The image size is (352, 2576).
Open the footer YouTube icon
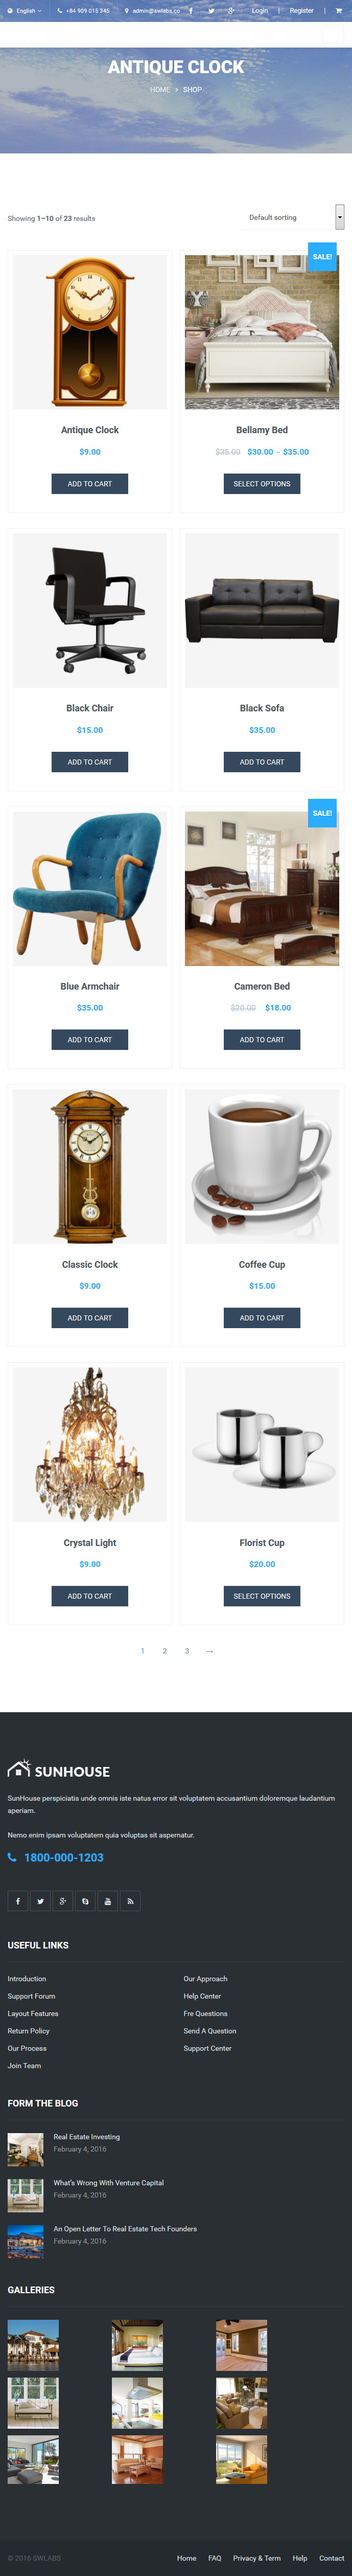[108, 1901]
